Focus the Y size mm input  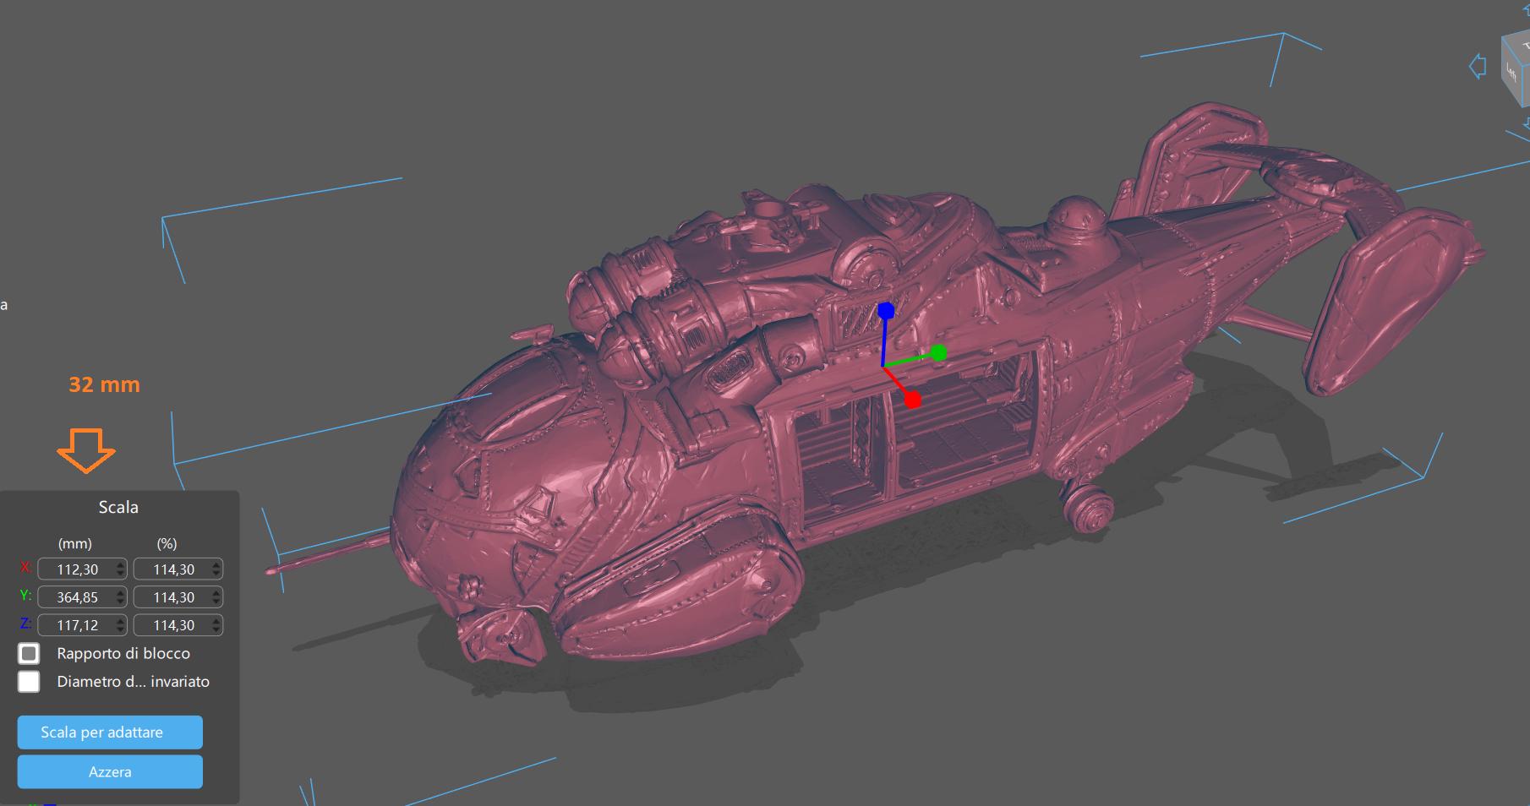[x=76, y=597]
